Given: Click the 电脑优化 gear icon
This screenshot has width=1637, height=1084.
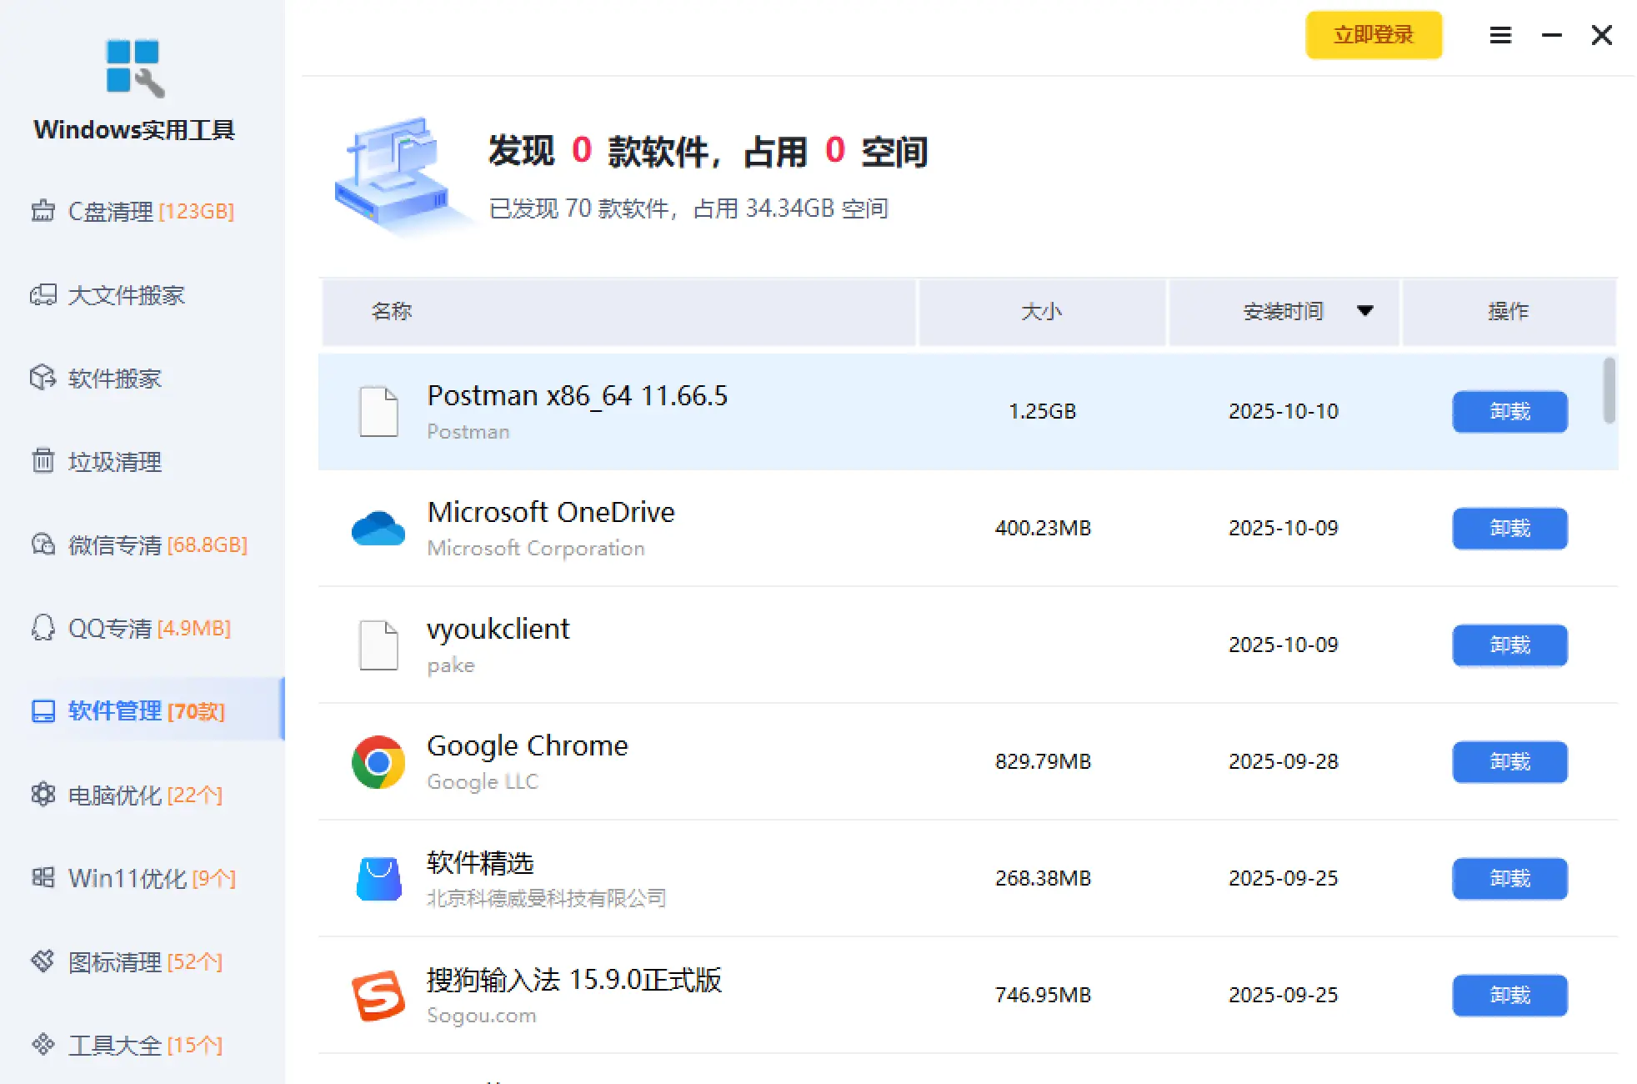Looking at the screenshot, I should click(x=43, y=795).
